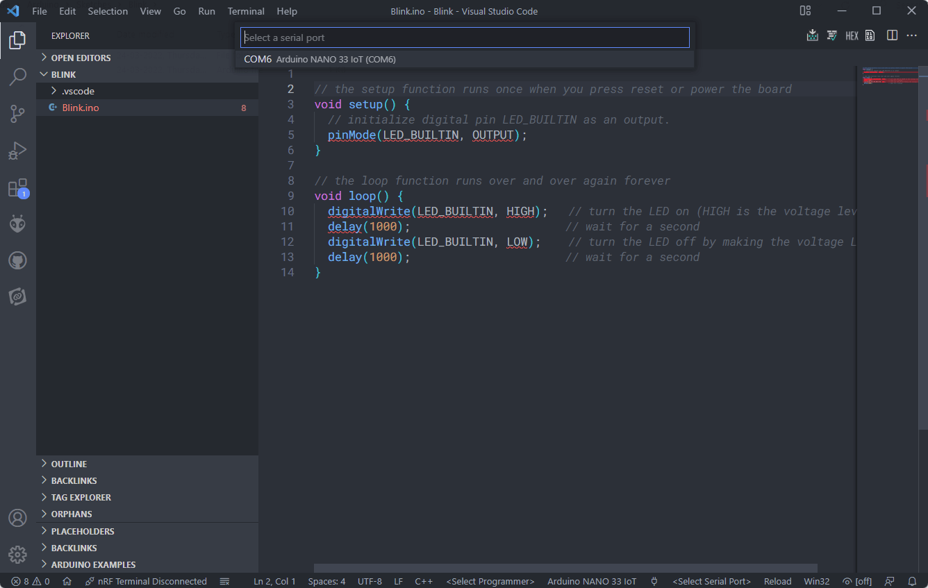Click the horizontal editor scrollbar
This screenshot has height=588, width=928.
(x=565, y=568)
